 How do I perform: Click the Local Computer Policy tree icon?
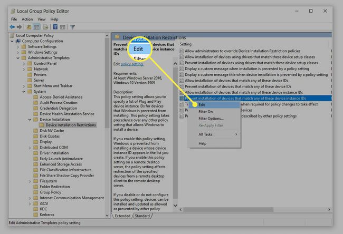tap(13, 35)
